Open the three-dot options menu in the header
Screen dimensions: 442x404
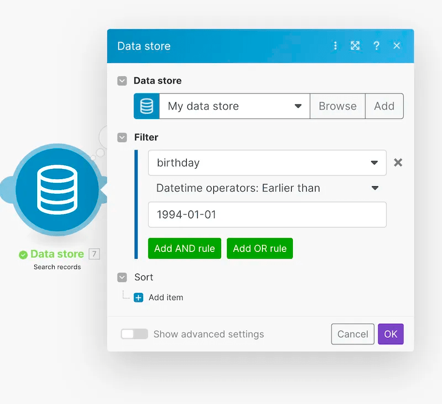click(335, 46)
